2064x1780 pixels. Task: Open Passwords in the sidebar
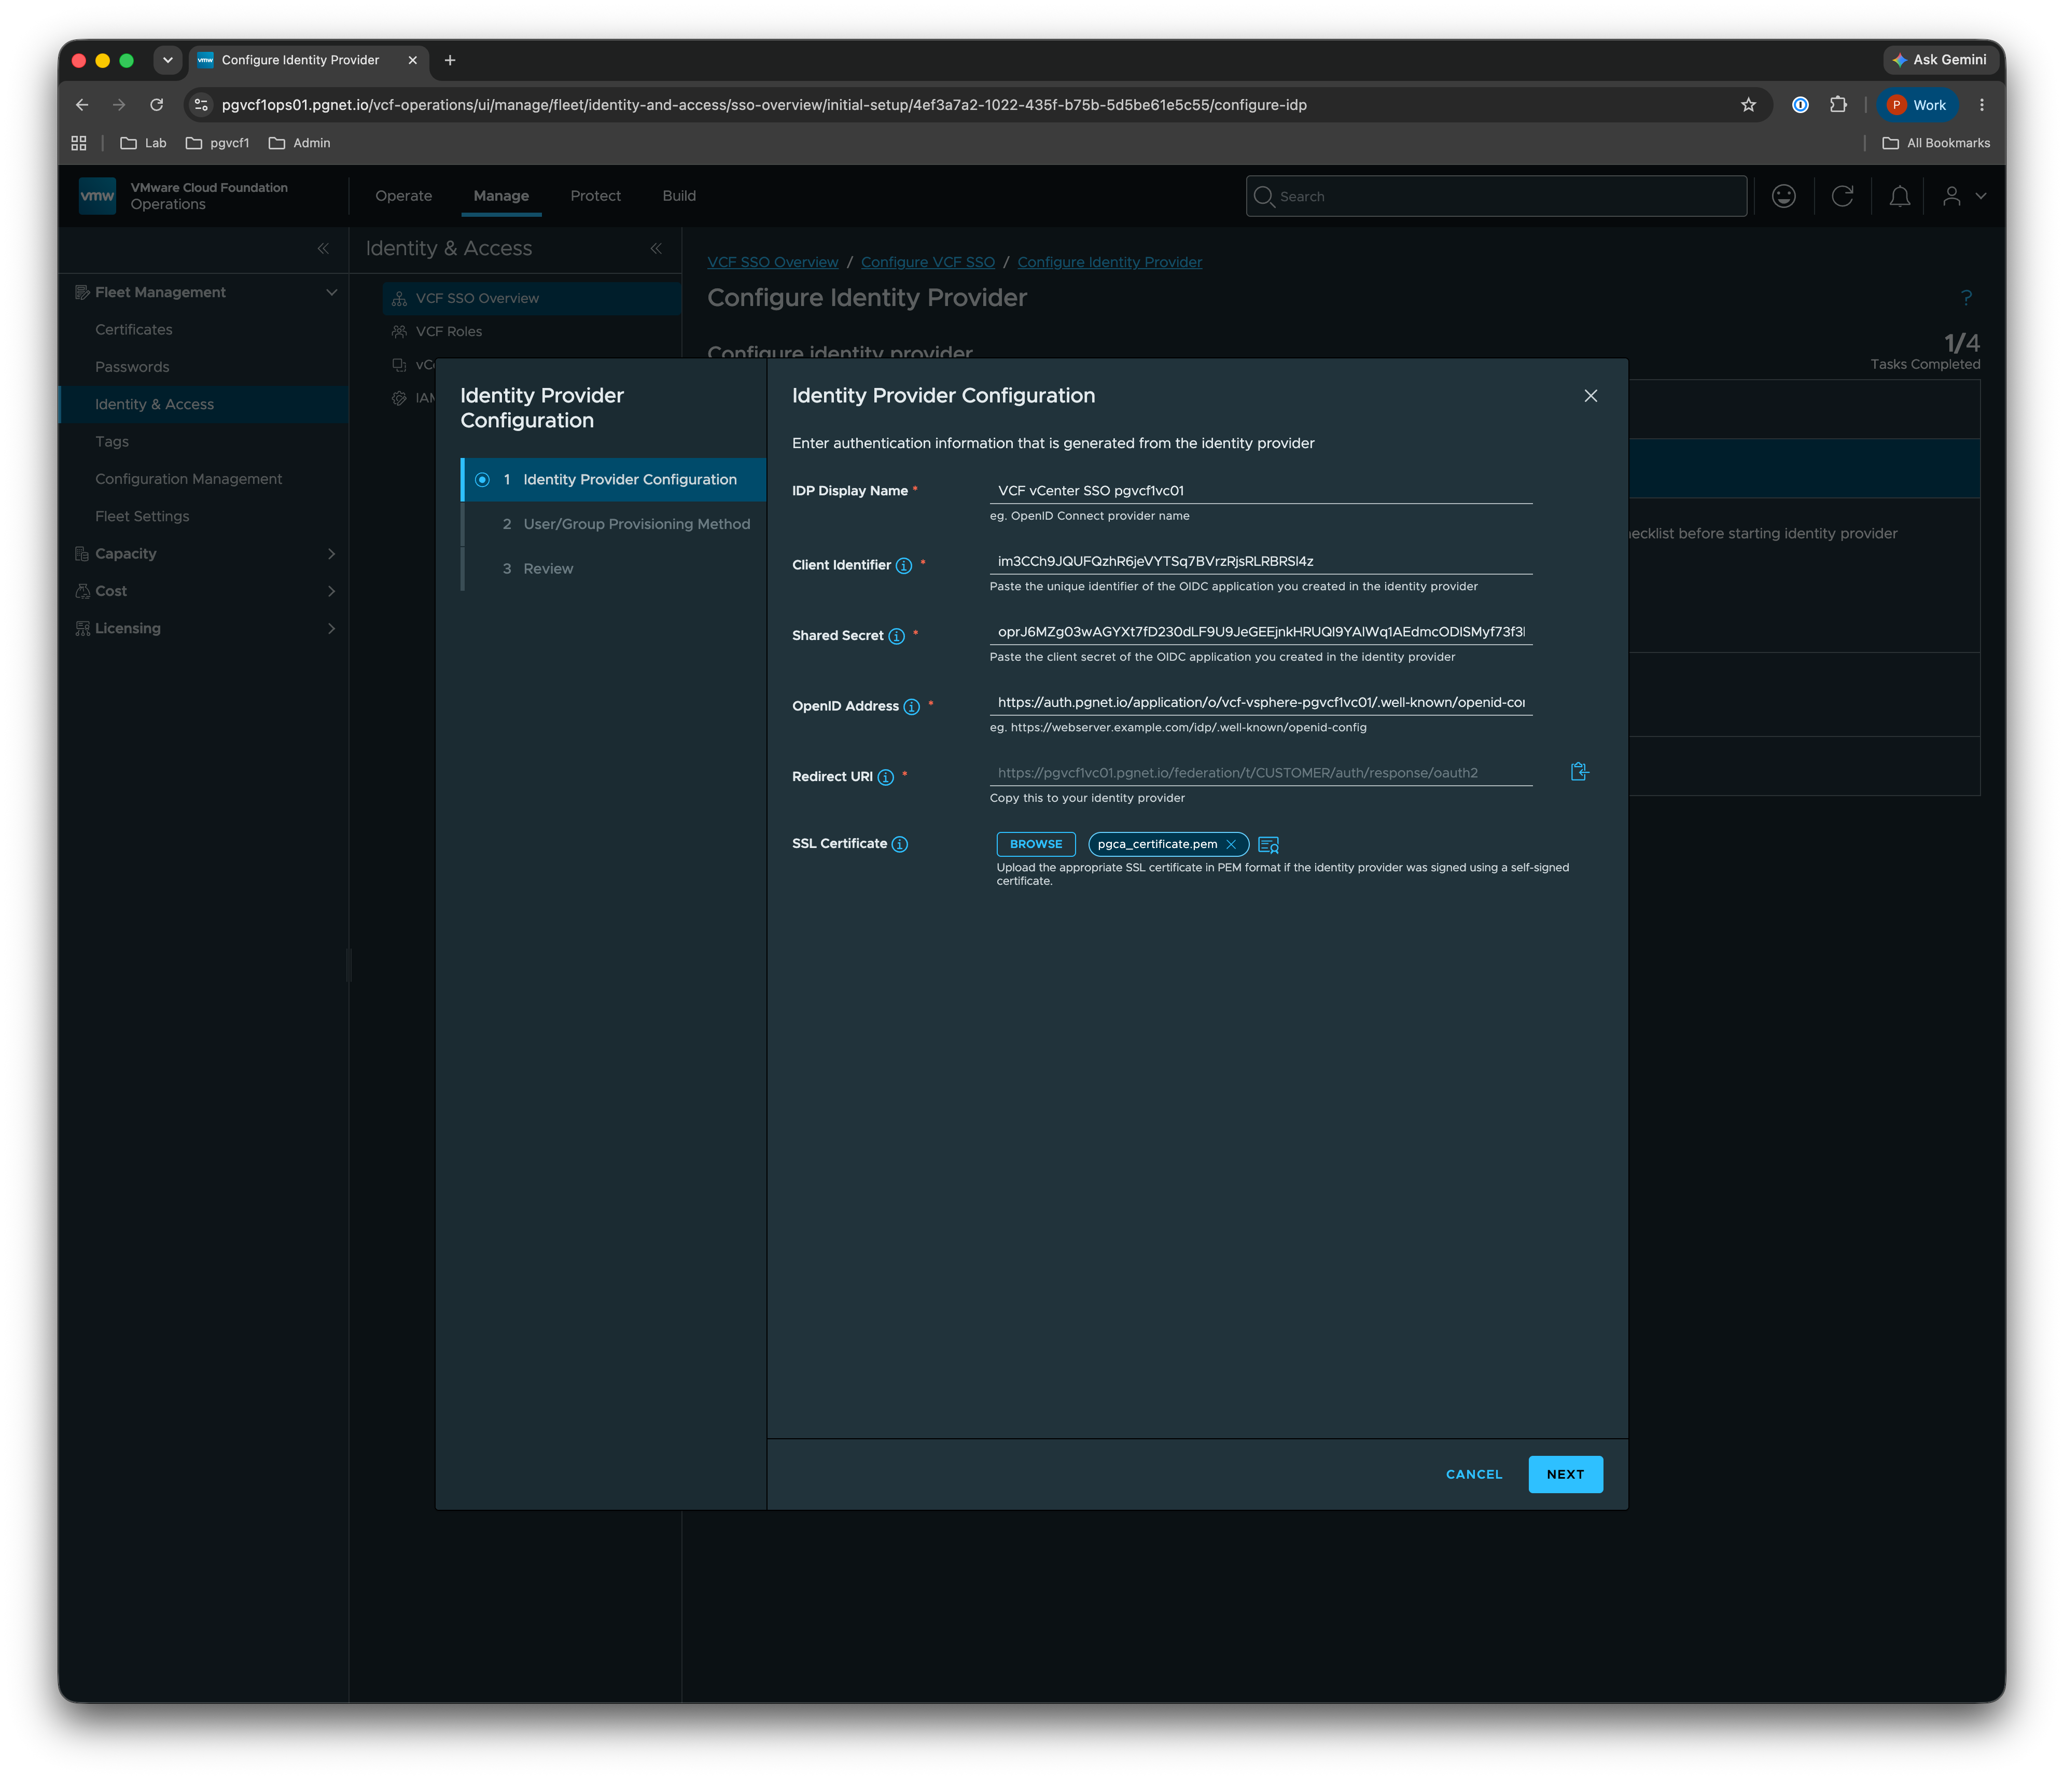coord(132,368)
